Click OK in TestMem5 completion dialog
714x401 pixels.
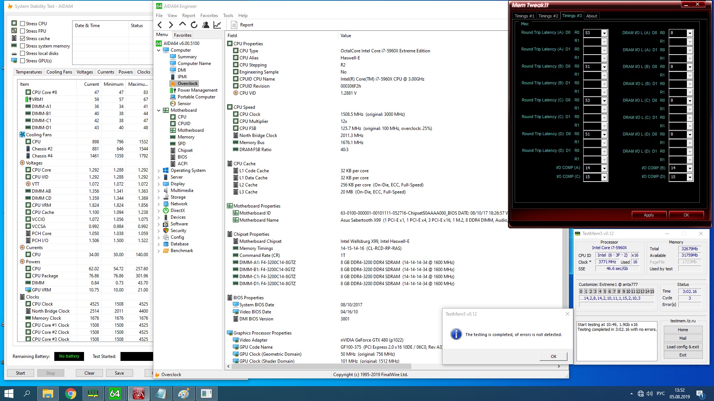click(x=553, y=356)
